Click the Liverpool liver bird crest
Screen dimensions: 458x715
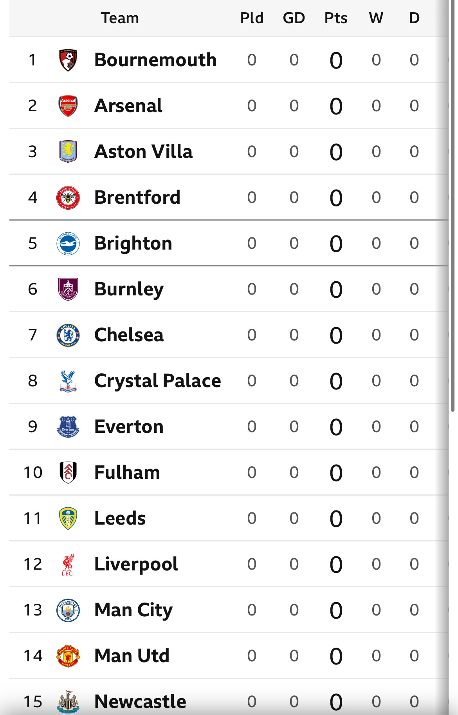tap(68, 564)
